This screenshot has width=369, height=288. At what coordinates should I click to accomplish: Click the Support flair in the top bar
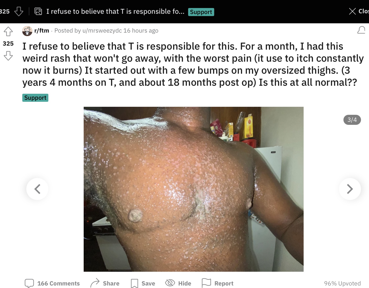click(x=201, y=12)
